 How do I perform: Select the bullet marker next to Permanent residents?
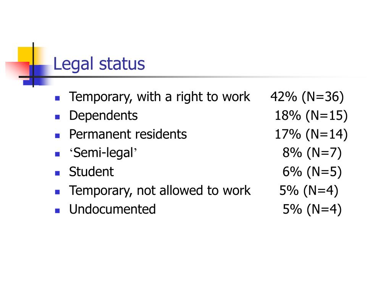pos(57,136)
